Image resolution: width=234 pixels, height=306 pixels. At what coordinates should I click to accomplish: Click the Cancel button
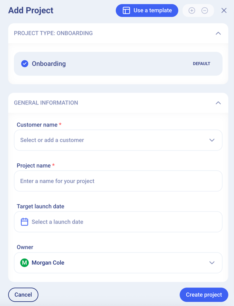(23, 295)
